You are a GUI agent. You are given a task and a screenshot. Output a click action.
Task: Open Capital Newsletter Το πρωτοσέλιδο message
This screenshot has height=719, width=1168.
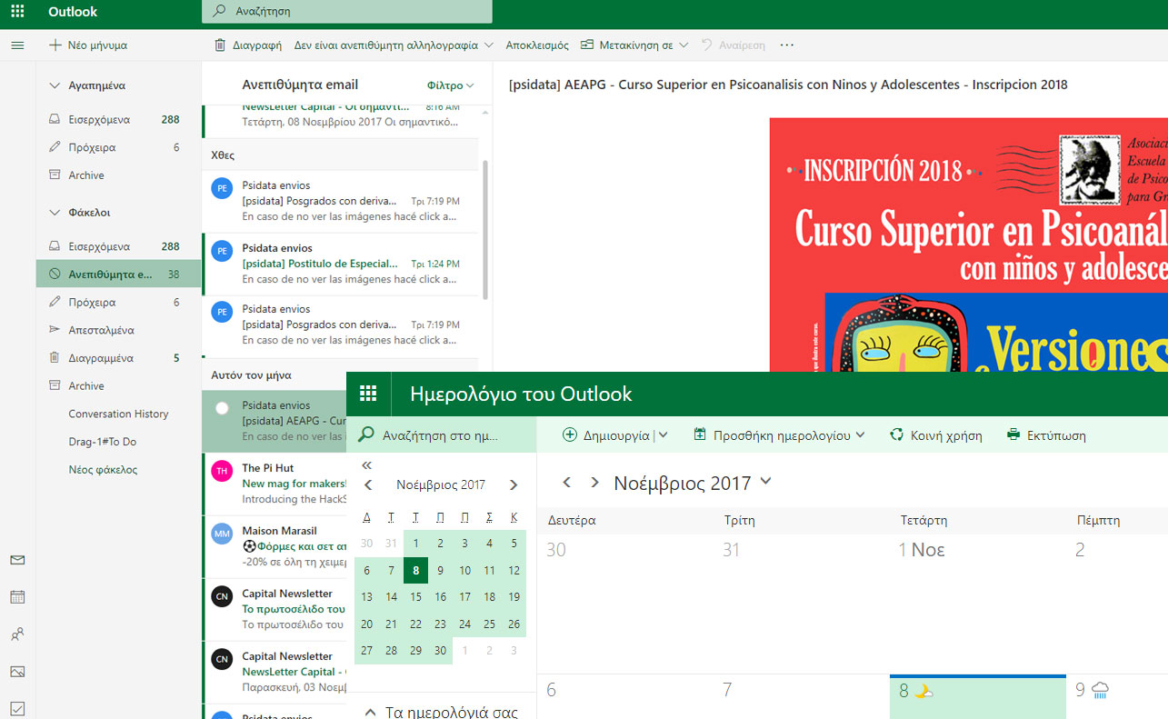[x=275, y=610]
